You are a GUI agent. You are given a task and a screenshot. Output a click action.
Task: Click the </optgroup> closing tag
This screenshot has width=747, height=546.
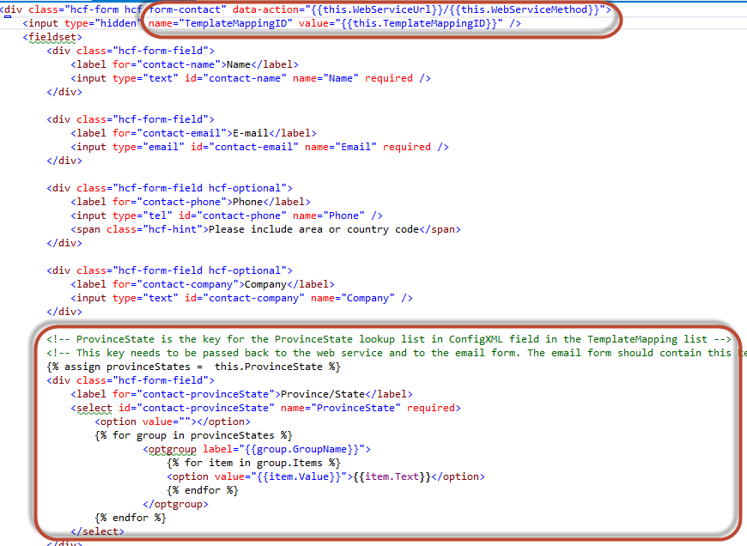coord(175,504)
